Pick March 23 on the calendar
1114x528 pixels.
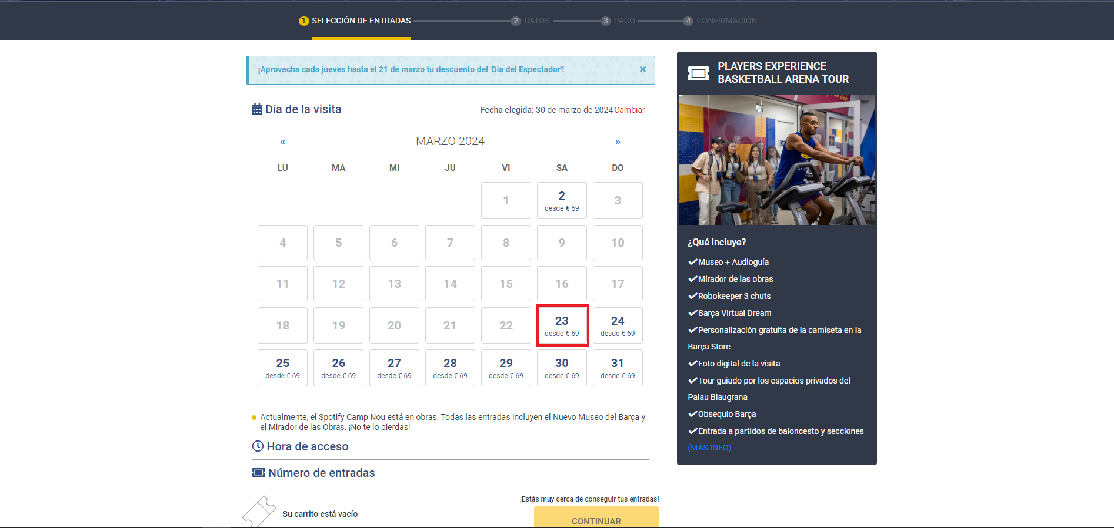562,325
